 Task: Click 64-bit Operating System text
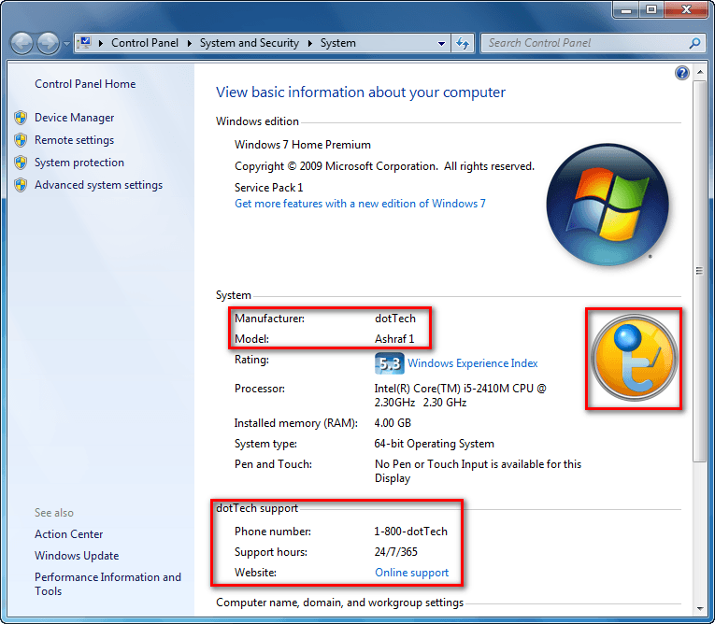[434, 444]
